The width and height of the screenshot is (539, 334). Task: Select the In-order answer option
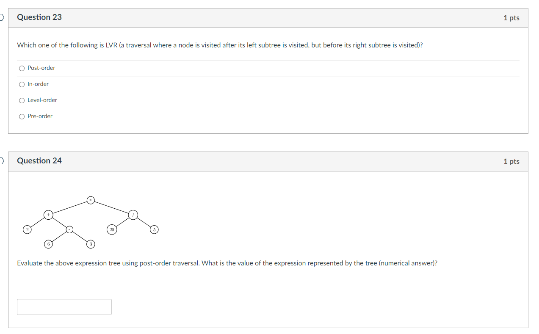coord(22,84)
